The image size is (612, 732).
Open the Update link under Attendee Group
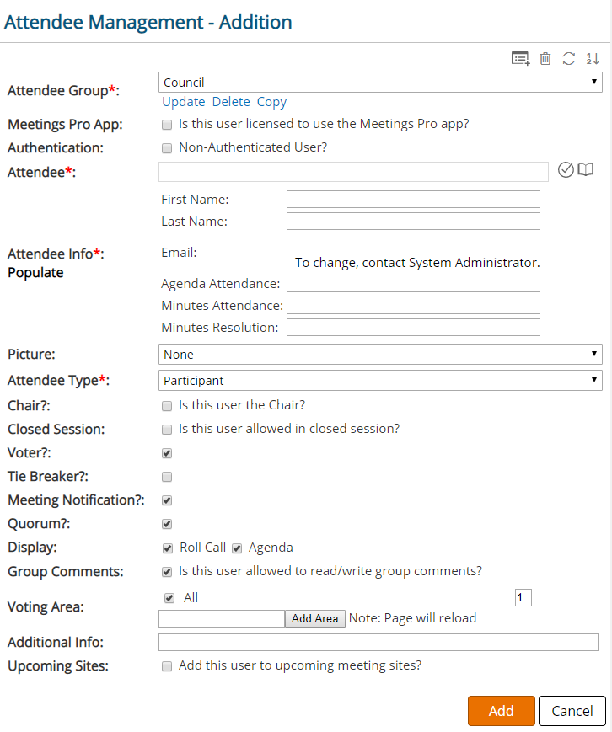point(182,101)
